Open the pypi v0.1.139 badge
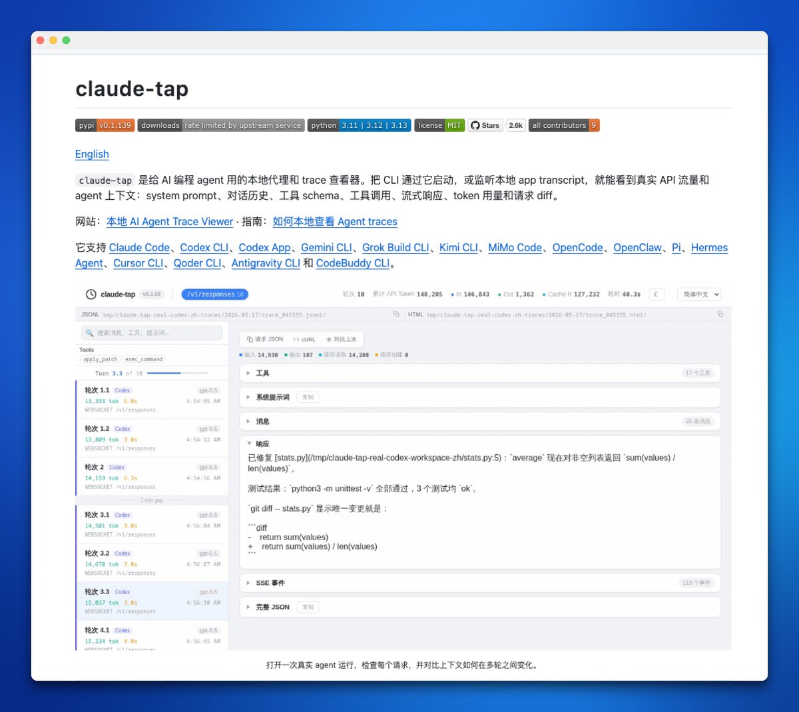 click(105, 125)
